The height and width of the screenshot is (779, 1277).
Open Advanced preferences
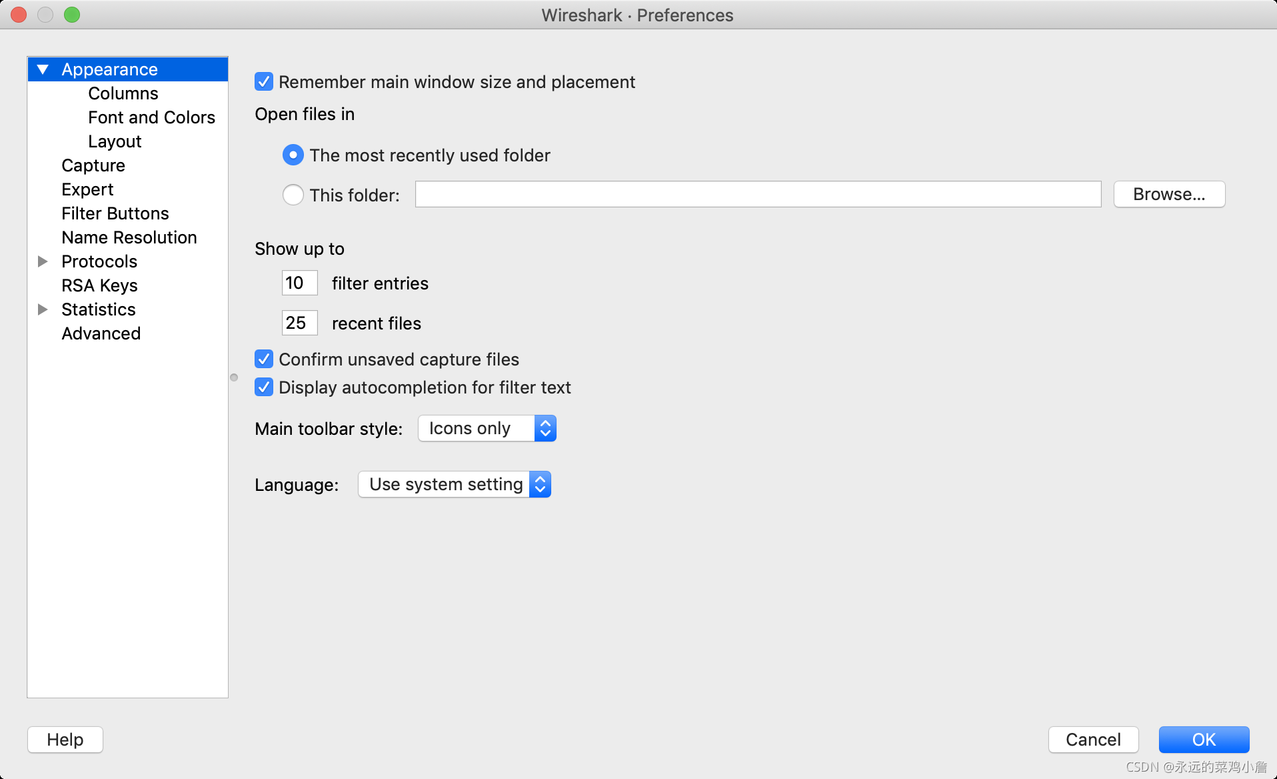[101, 333]
